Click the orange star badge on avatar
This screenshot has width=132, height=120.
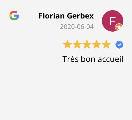(119, 27)
